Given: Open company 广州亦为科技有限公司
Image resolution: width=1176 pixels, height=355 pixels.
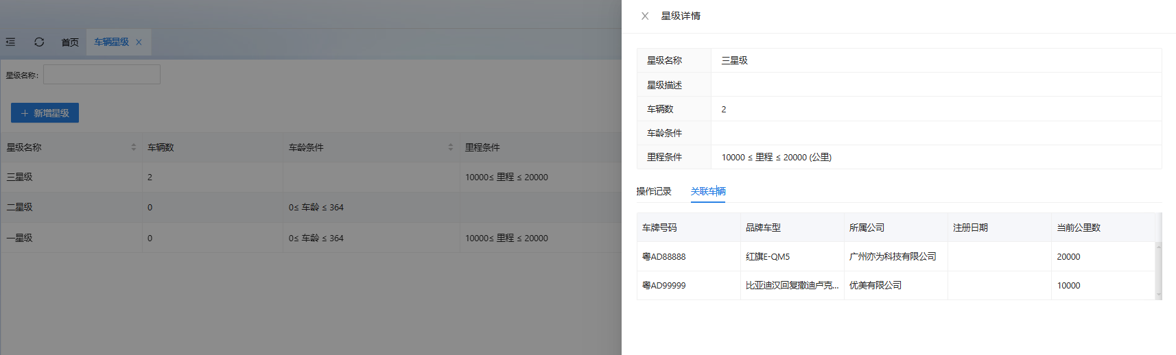Looking at the screenshot, I should pos(892,256).
